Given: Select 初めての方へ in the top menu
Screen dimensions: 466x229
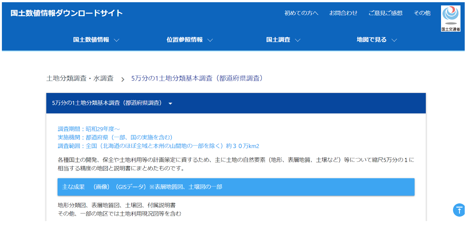Looking at the screenshot, I should [301, 13].
